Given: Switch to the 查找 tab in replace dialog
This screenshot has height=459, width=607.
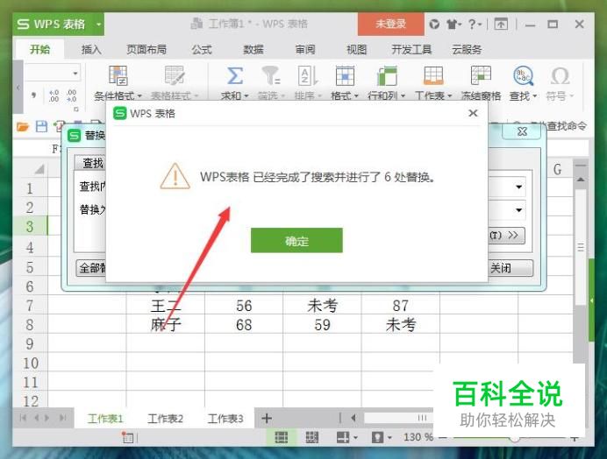Looking at the screenshot, I should 90,163.
